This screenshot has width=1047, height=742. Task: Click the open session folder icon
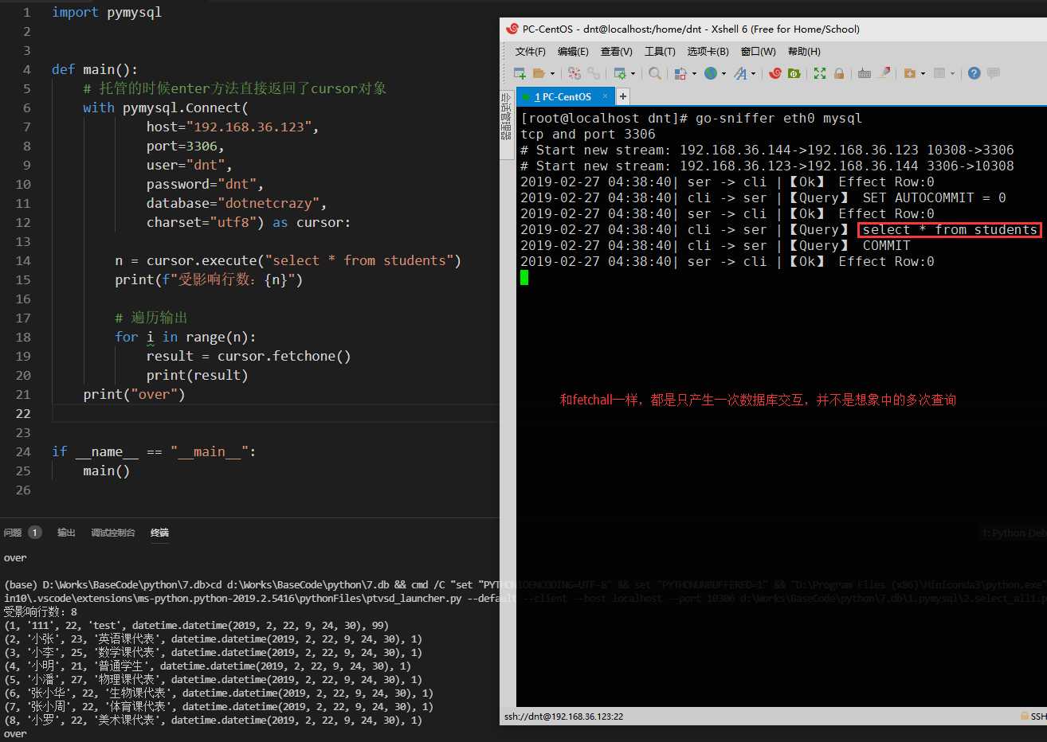[x=539, y=73]
